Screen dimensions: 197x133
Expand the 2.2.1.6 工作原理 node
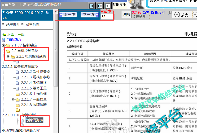pyautogui.click(x=13, y=94)
